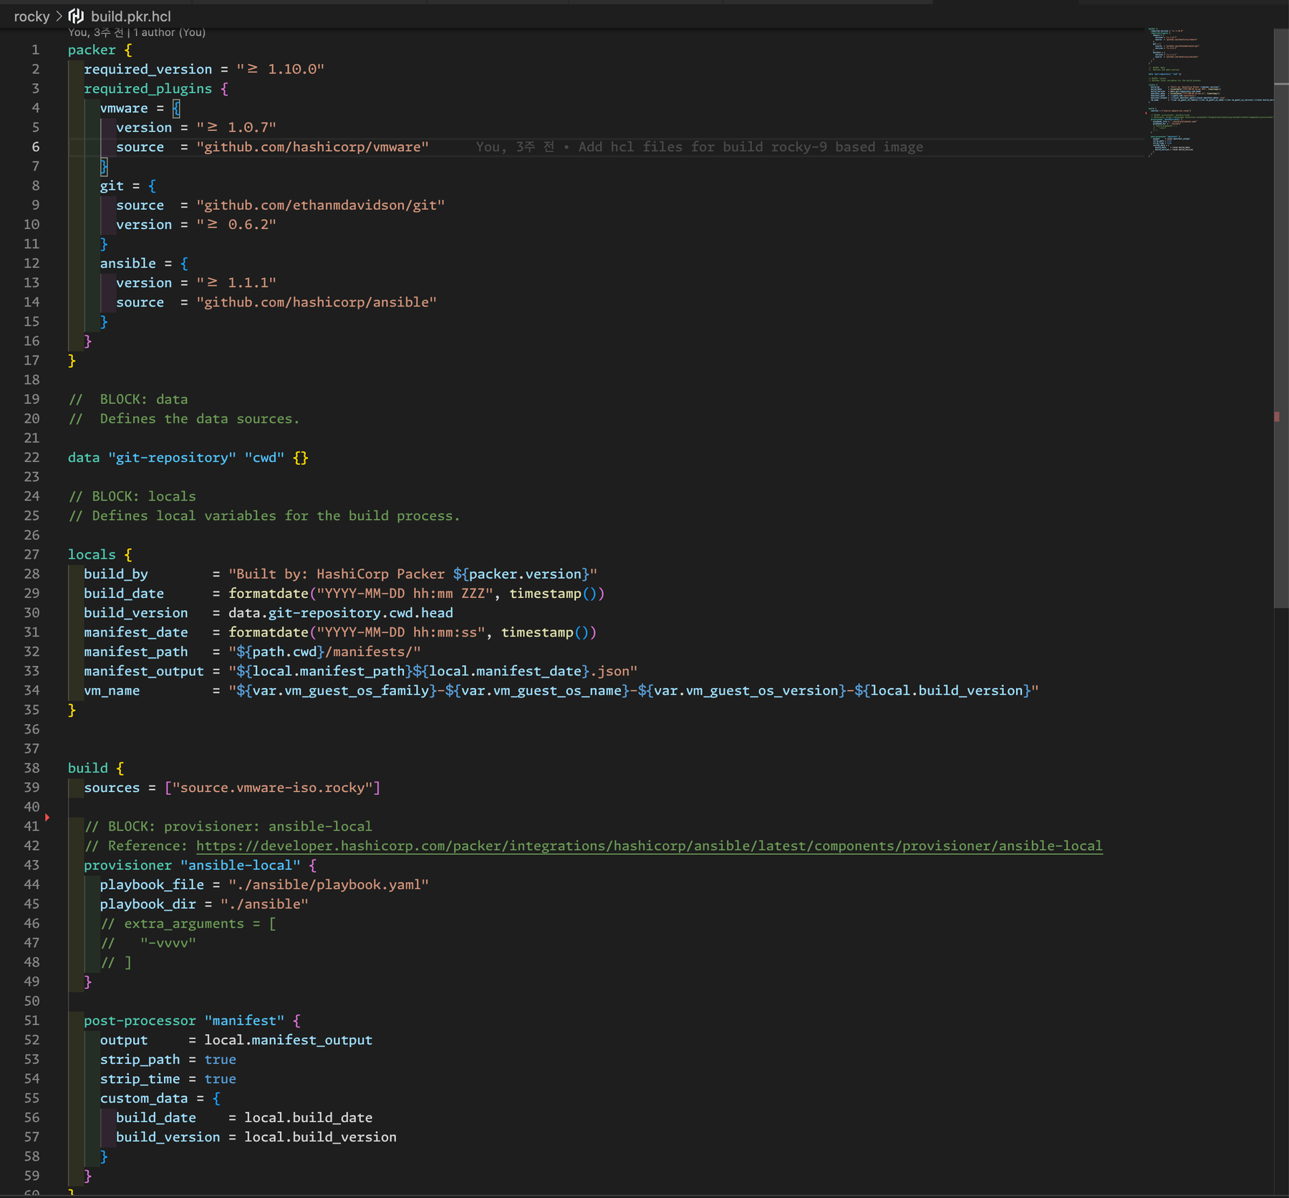Click the 'locals' keyword on line 27
Screen dimensions: 1289x1198
pos(92,555)
